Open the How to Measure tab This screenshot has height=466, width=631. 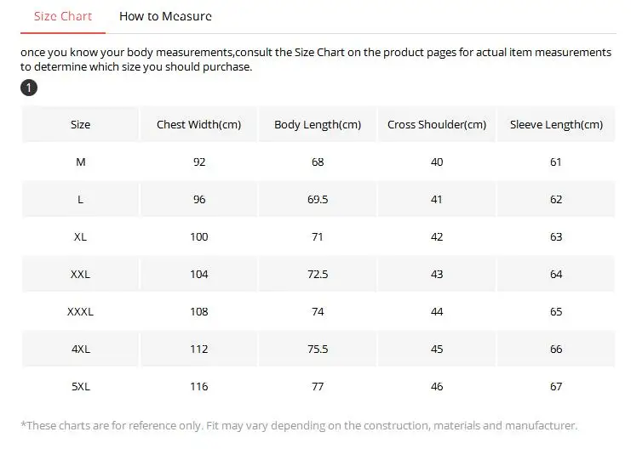click(x=165, y=16)
